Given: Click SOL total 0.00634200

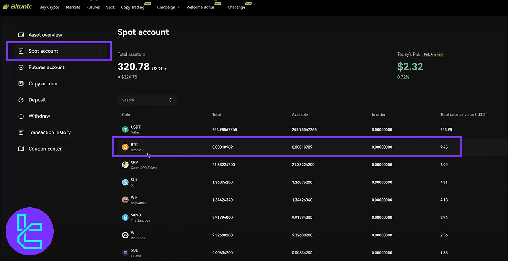Looking at the screenshot, I should point(222,253).
